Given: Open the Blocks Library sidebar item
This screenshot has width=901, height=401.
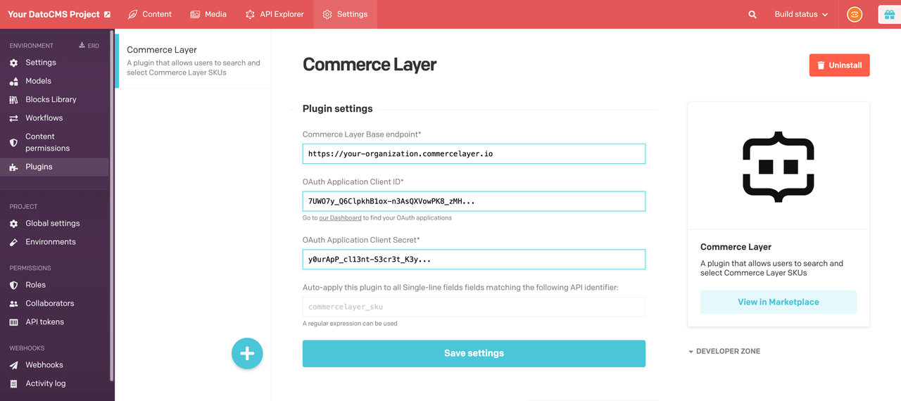Looking at the screenshot, I should [x=51, y=99].
